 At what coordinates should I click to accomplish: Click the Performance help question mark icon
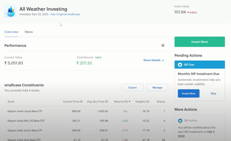[163, 46]
